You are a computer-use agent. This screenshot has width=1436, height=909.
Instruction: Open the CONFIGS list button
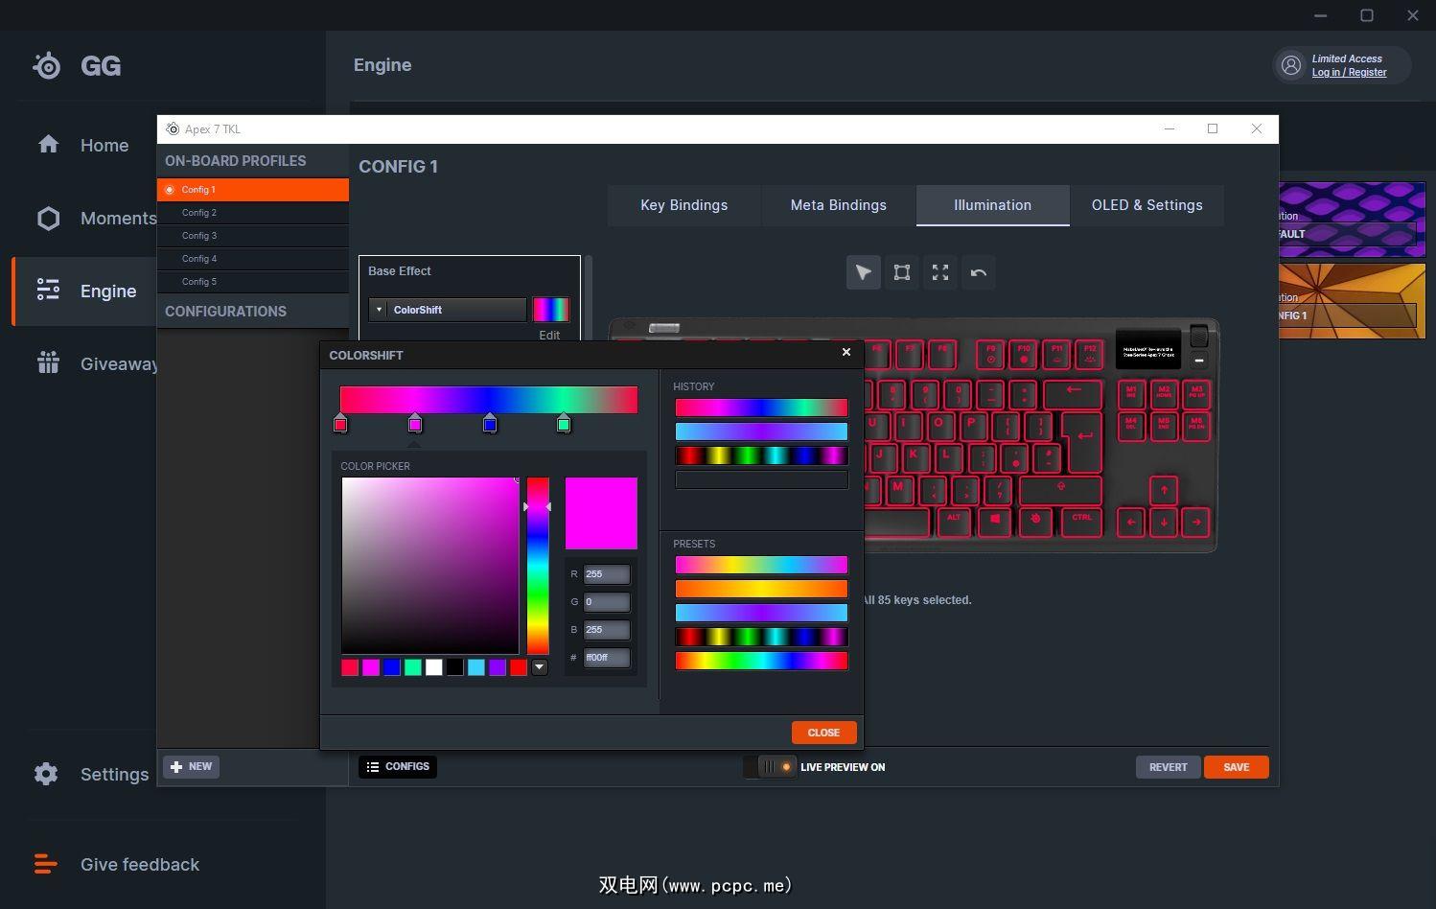click(x=398, y=767)
